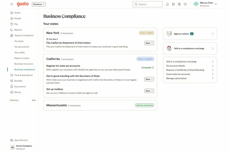The height and width of the screenshot is (153, 229).
Task: Open Tax documents in sidebar
Action: 21,47
